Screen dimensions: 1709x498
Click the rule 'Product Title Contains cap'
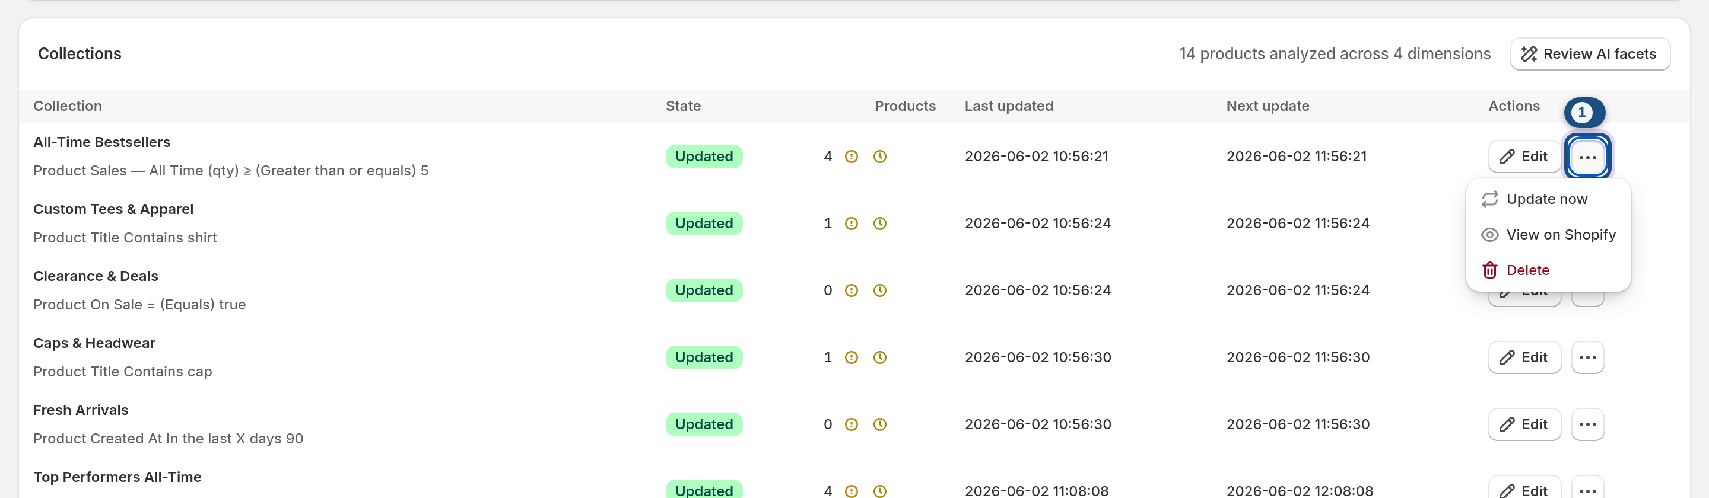pyautogui.click(x=123, y=371)
